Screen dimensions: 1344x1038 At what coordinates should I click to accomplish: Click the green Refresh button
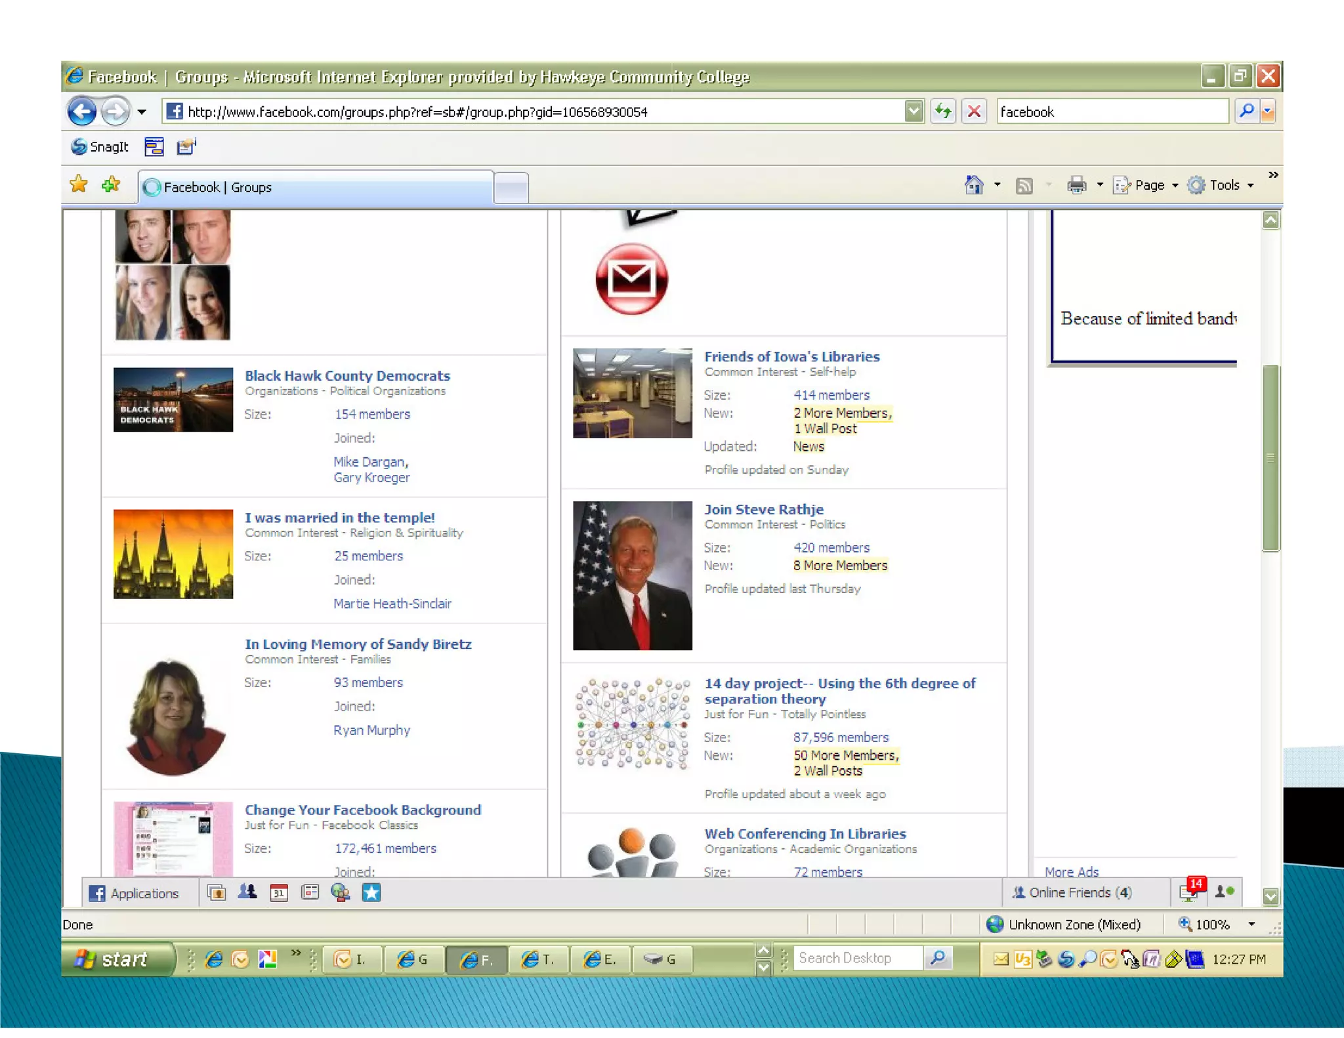pyautogui.click(x=943, y=112)
